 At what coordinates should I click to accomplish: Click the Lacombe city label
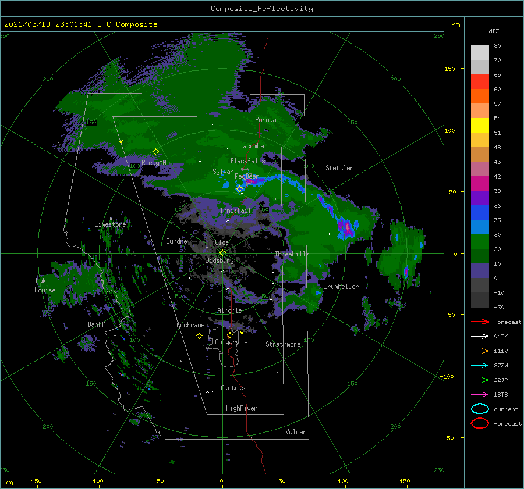pyautogui.click(x=252, y=146)
